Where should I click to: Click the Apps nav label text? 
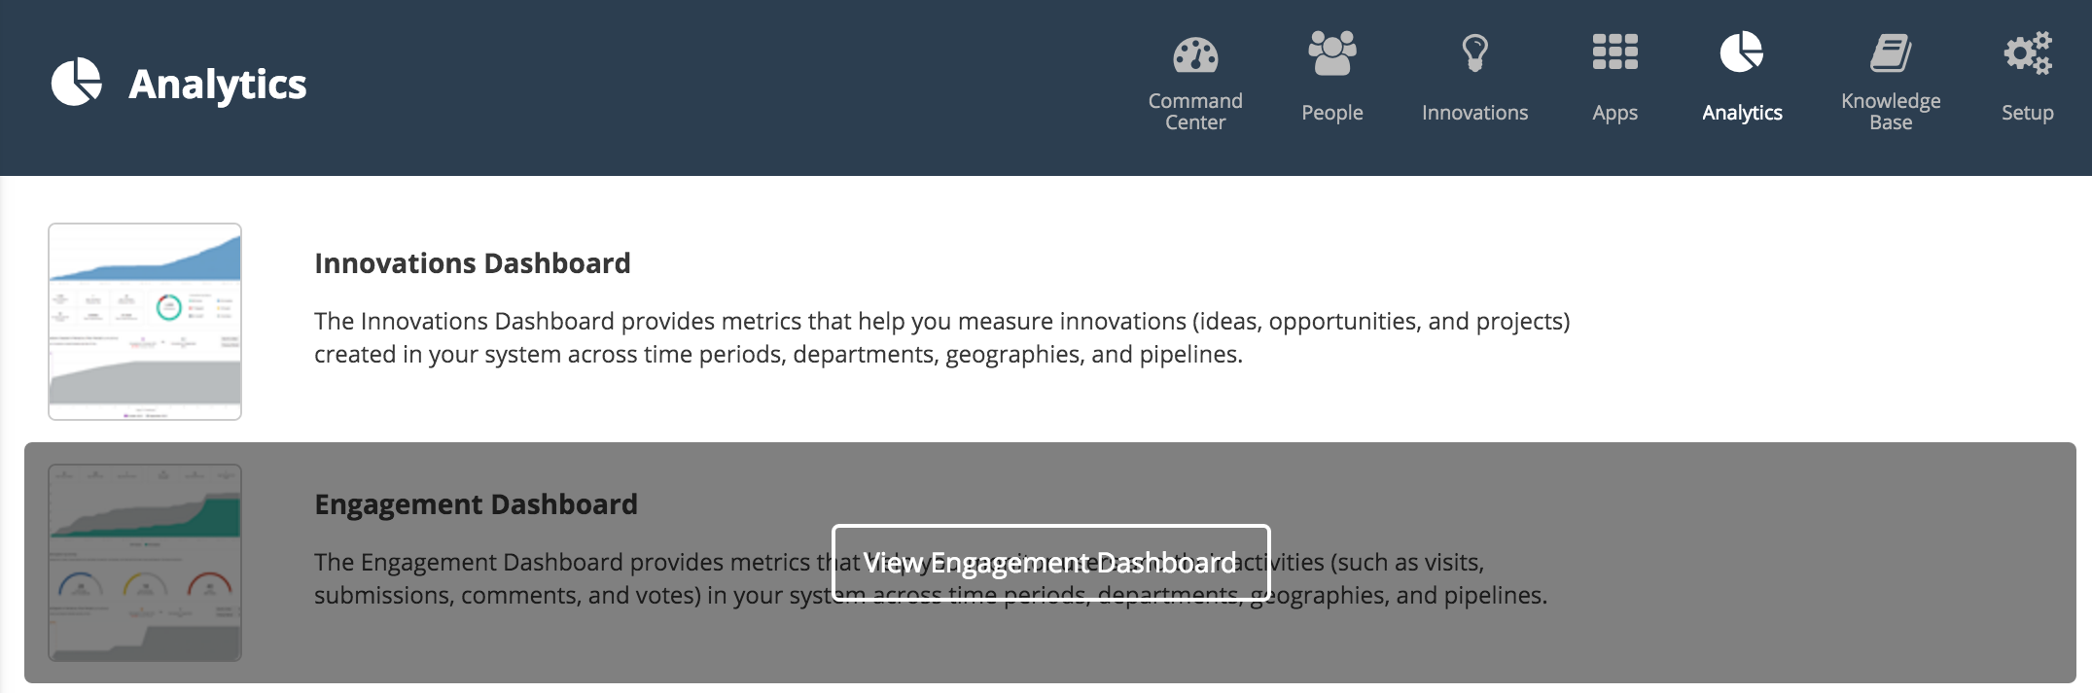click(x=1614, y=113)
